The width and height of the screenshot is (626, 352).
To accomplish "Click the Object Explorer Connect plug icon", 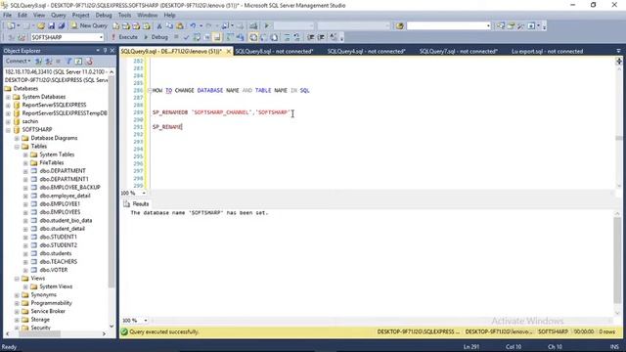I will click(39, 61).
